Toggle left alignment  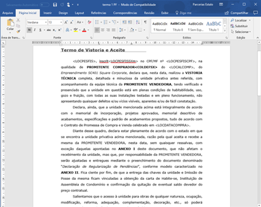97,30
